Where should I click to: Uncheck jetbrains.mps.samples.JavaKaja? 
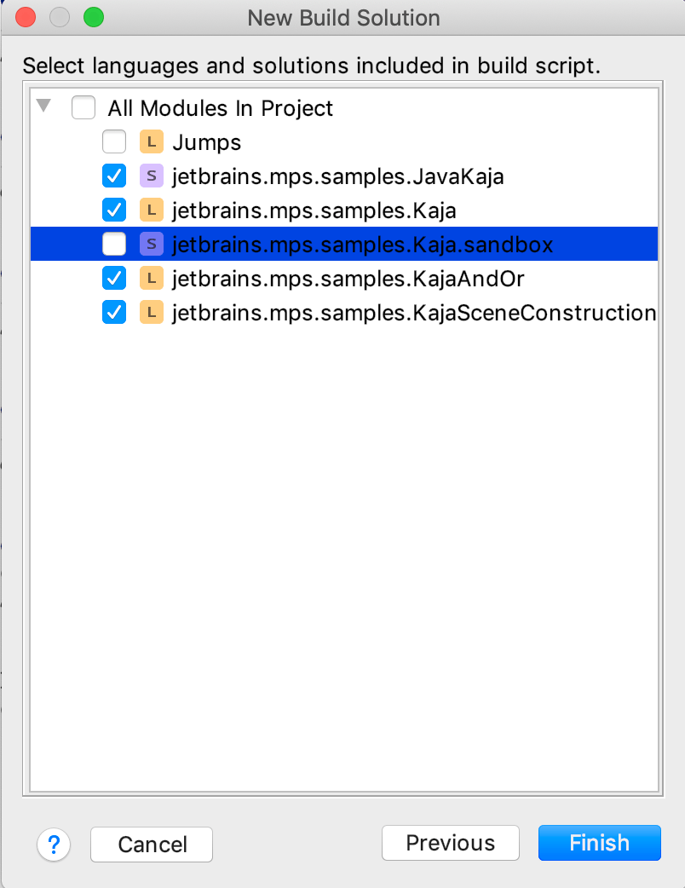coord(114,176)
